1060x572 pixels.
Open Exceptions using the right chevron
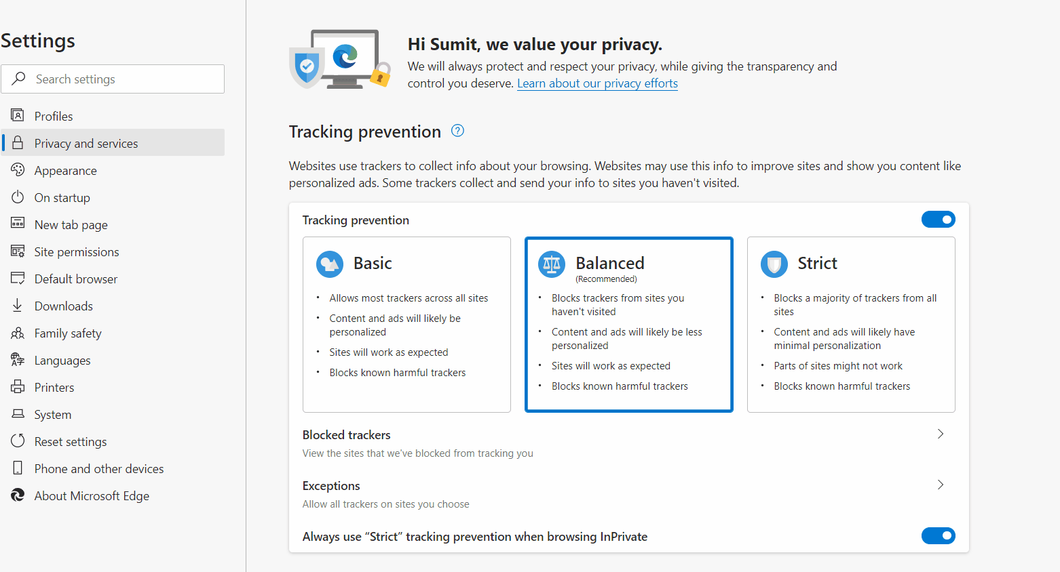(941, 485)
